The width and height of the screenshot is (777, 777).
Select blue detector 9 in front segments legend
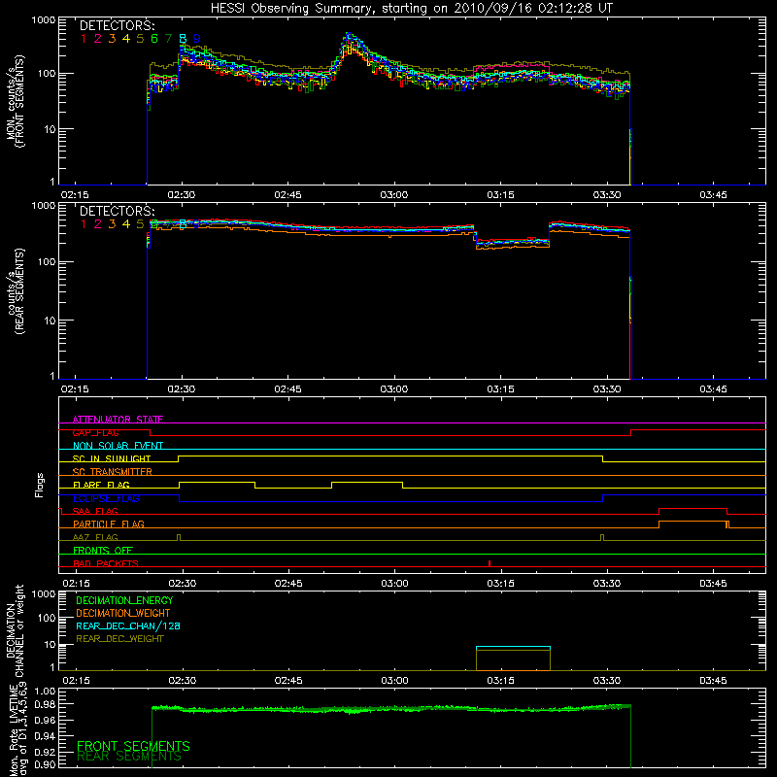pos(197,39)
